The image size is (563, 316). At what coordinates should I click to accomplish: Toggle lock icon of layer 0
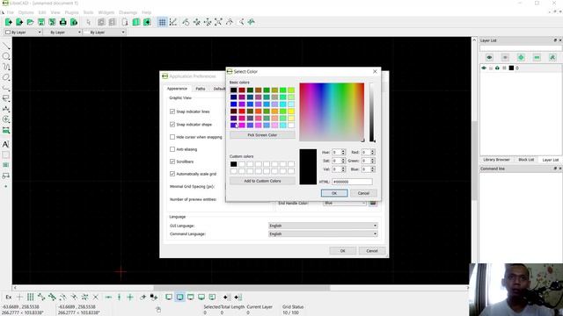pos(491,68)
